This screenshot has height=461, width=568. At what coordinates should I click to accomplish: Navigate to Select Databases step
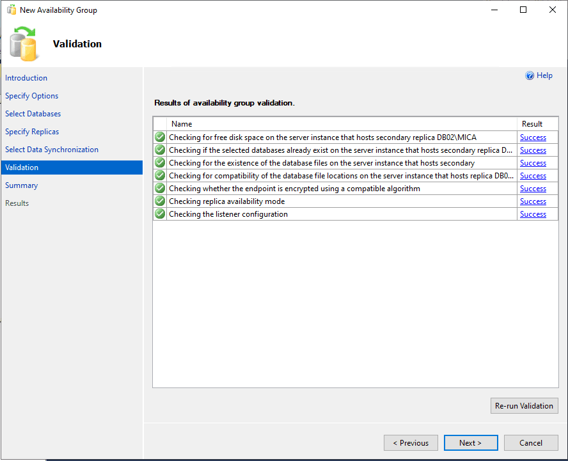click(33, 114)
